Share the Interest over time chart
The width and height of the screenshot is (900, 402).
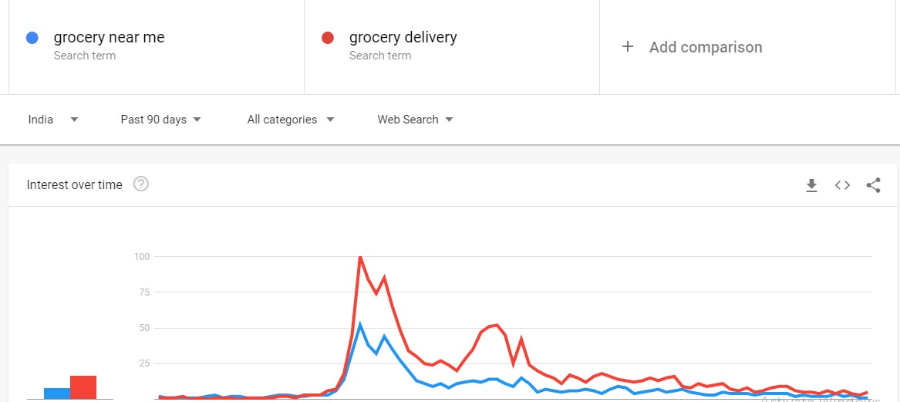click(x=873, y=185)
